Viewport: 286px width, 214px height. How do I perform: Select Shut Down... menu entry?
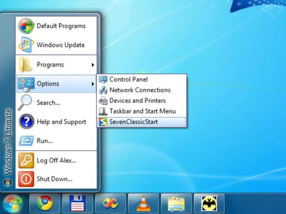click(56, 179)
